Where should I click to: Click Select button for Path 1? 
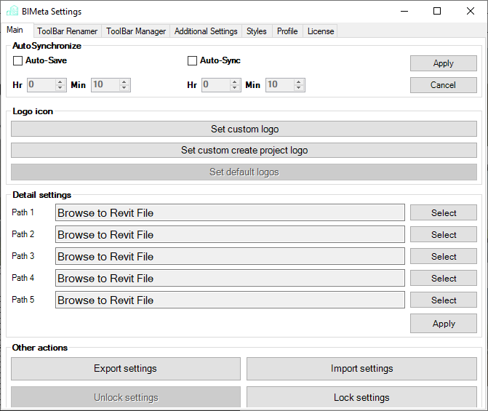[444, 213]
